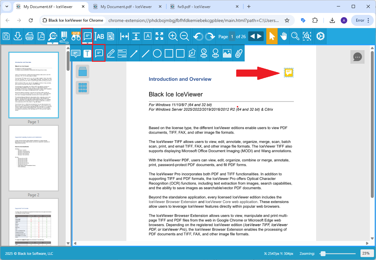Screen dimensions: 376x260
Task: Zoom out with the minus magnifier
Action: click(184, 37)
